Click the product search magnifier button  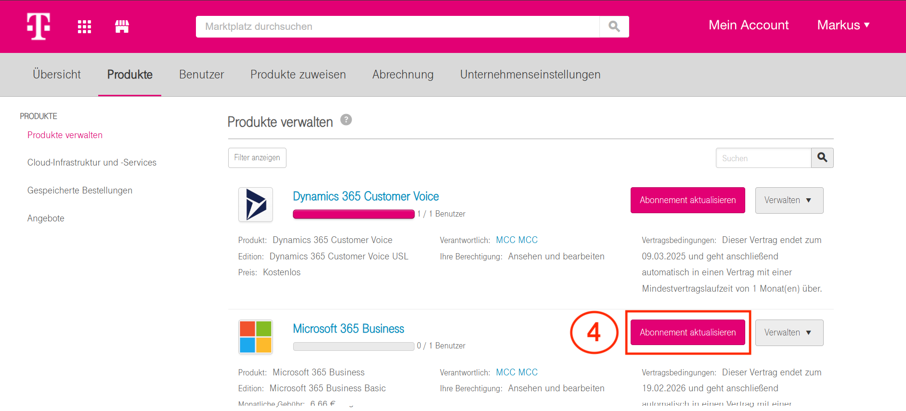822,158
